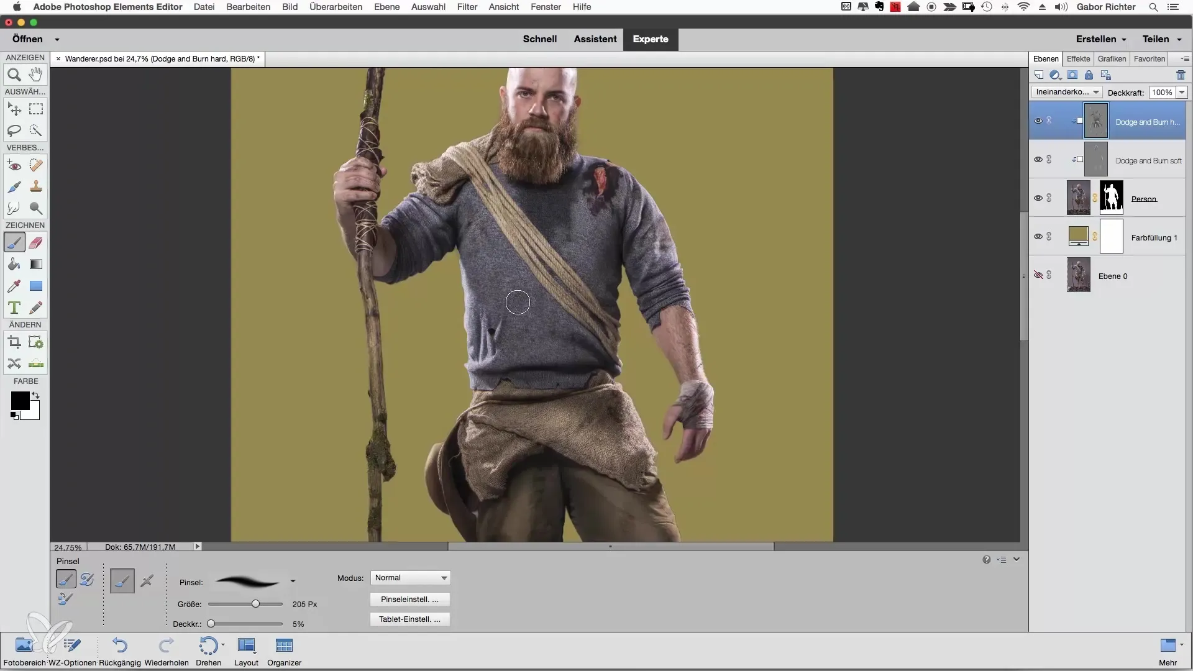Expand the Erstellen dropdown
Viewport: 1193px width, 671px height.
(1101, 39)
